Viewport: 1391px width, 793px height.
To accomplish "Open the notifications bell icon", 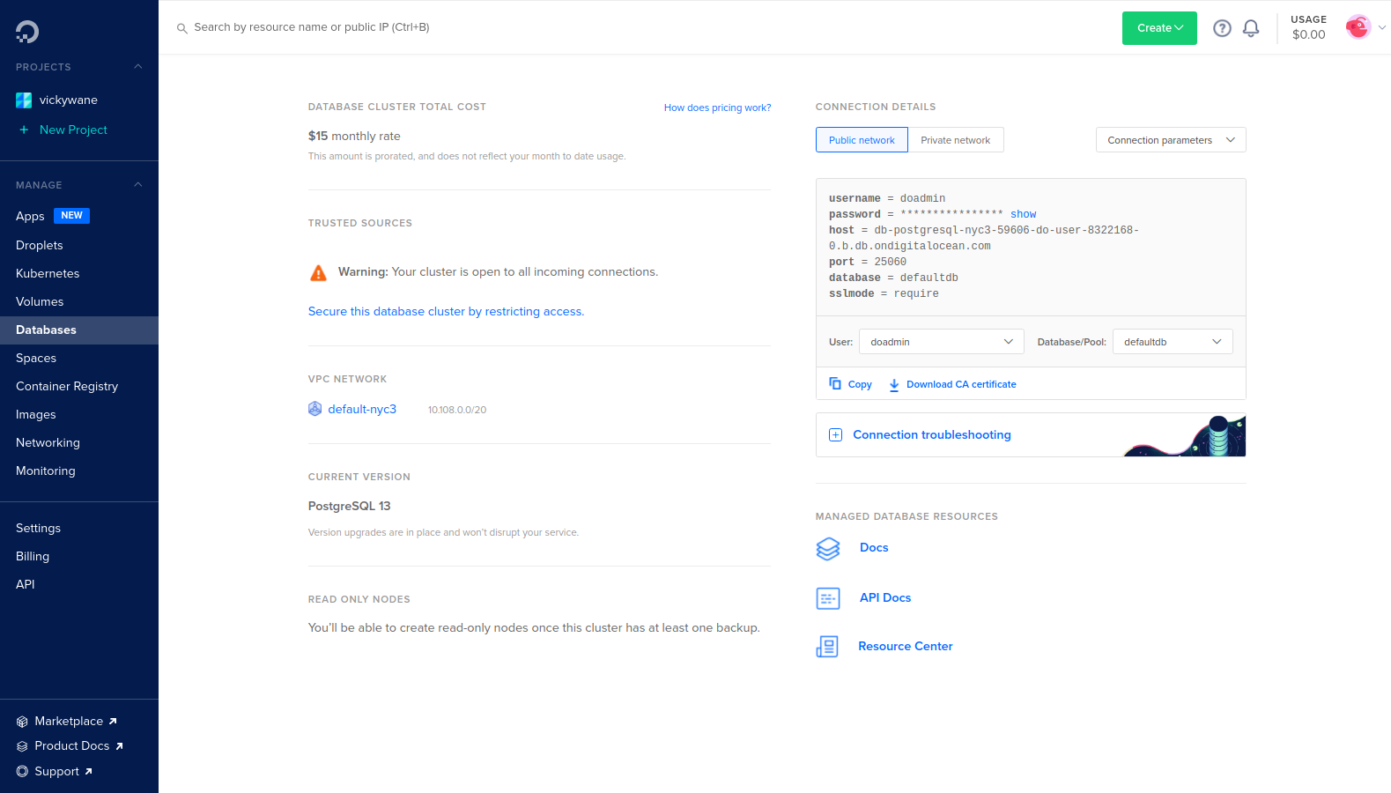I will point(1251,28).
